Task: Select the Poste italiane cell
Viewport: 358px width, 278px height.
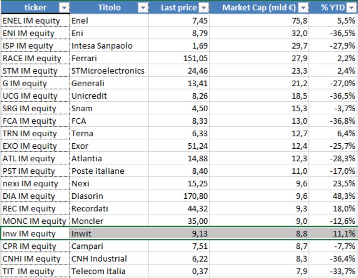Action: (109, 171)
